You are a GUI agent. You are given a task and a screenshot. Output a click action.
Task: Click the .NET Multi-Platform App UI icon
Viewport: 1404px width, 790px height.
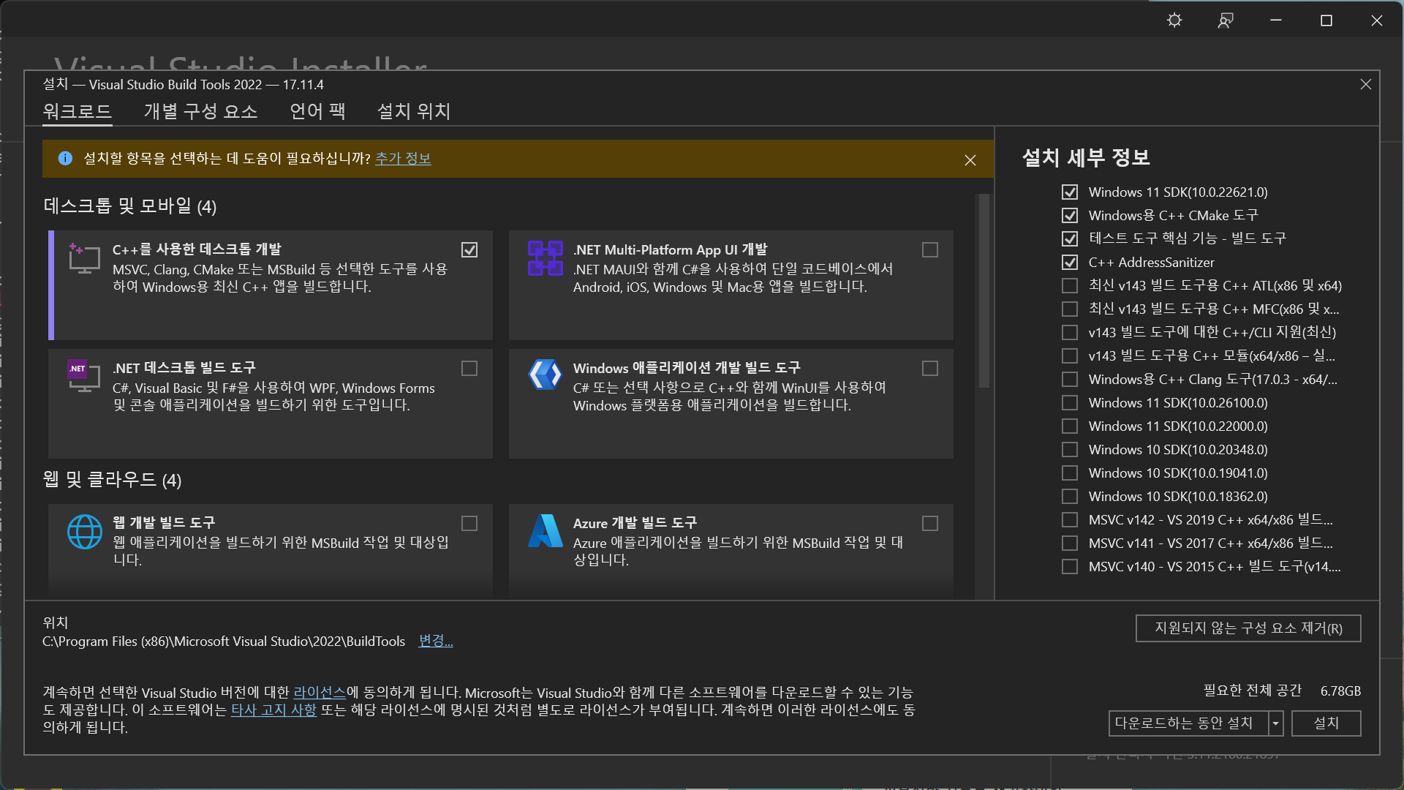point(545,257)
